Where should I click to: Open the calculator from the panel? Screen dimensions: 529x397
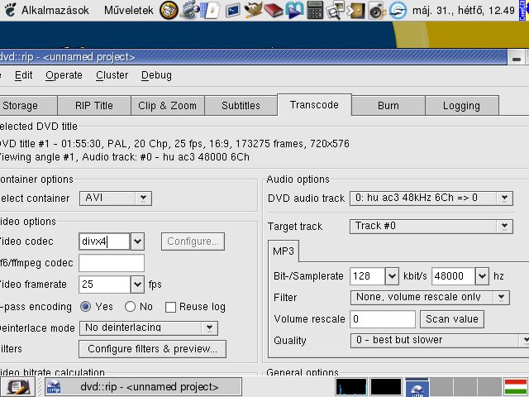tap(315, 11)
